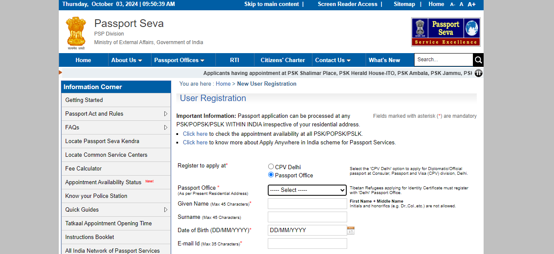Click the search magnifier icon
The height and width of the screenshot is (254, 554).
tap(478, 60)
